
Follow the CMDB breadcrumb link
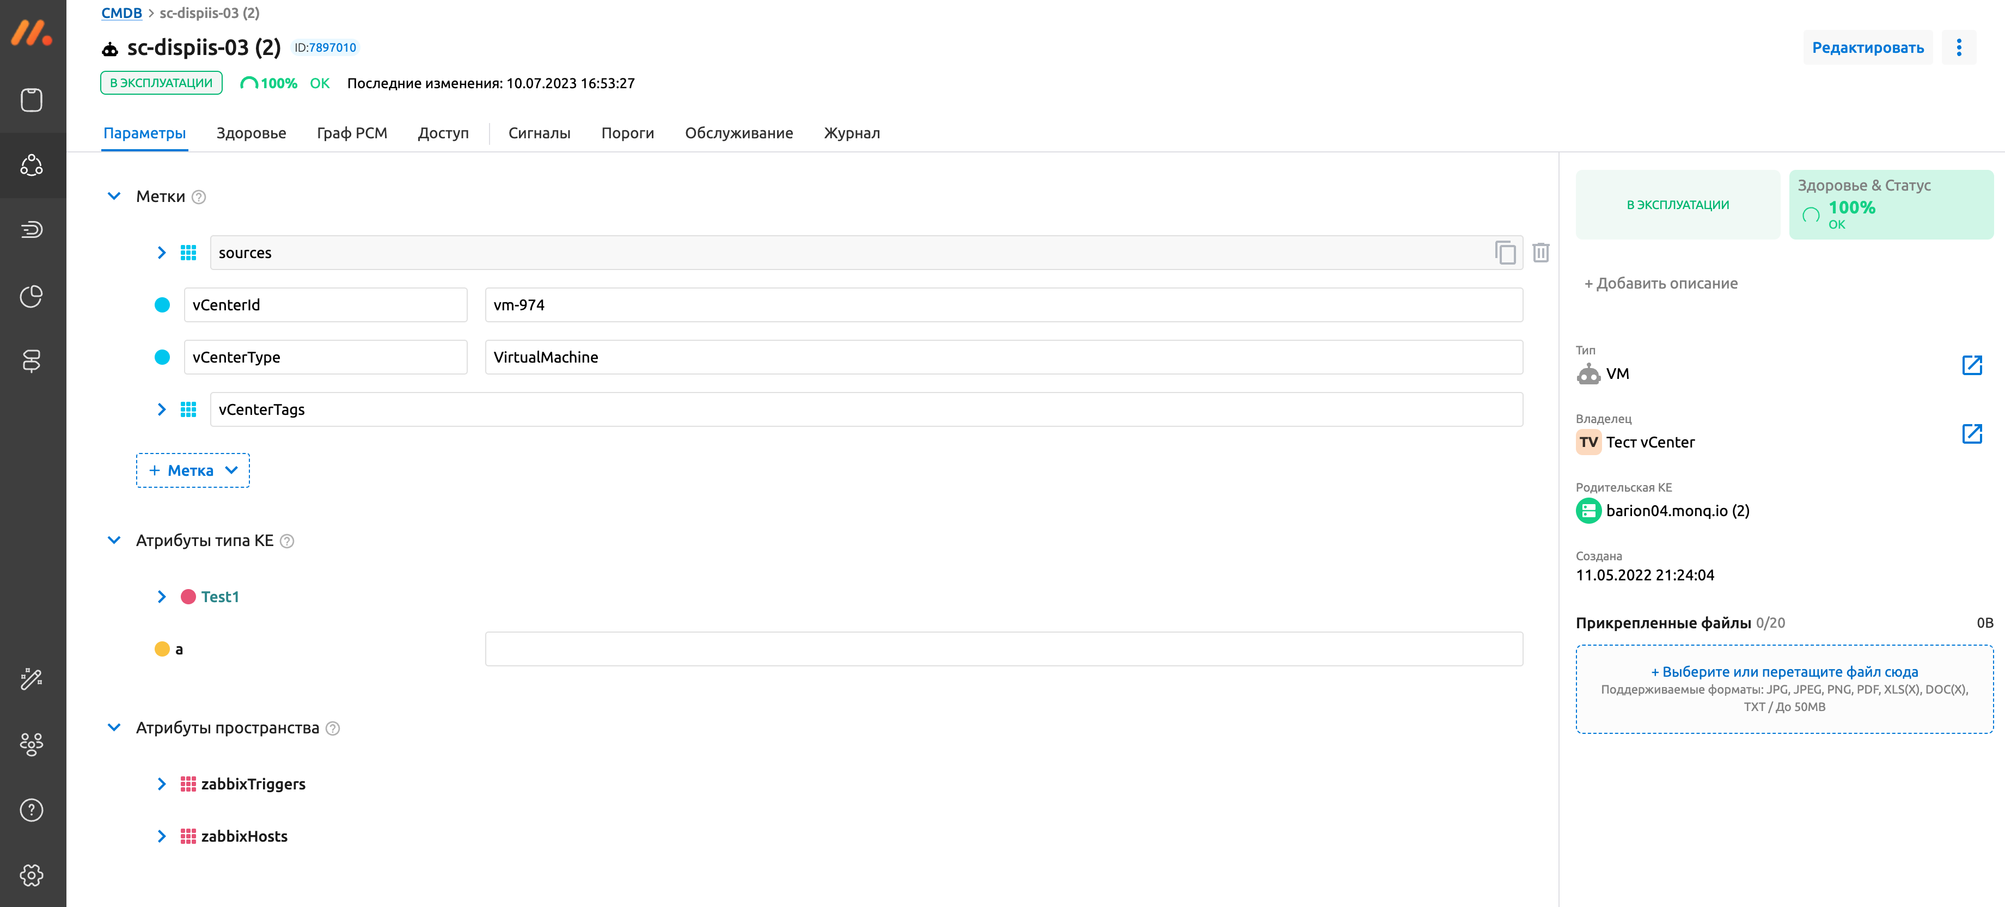pos(121,13)
